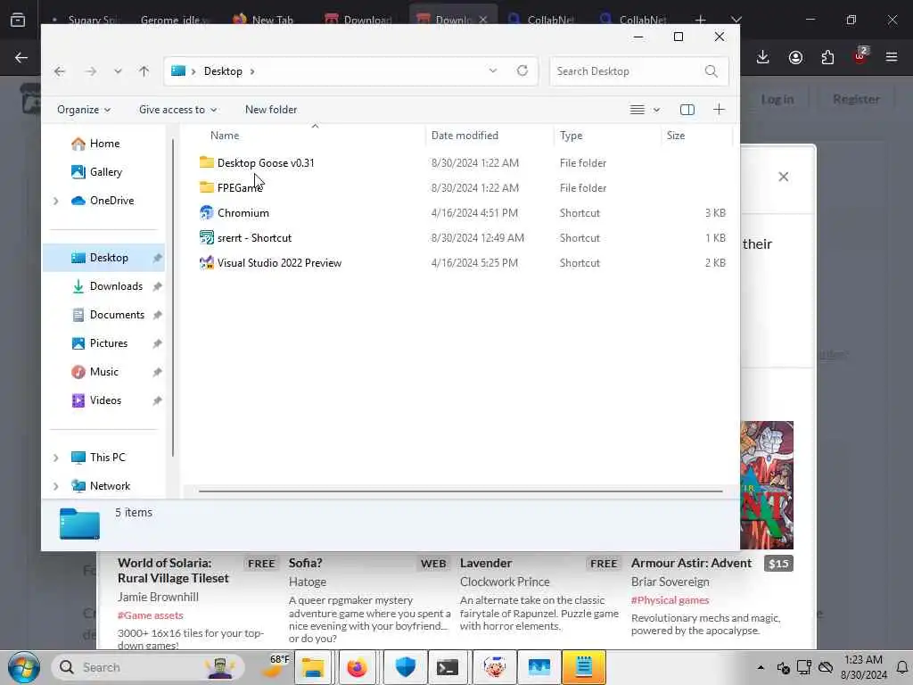Open browser extensions puzzle icon
This screenshot has height=685, width=913.
coord(827,57)
